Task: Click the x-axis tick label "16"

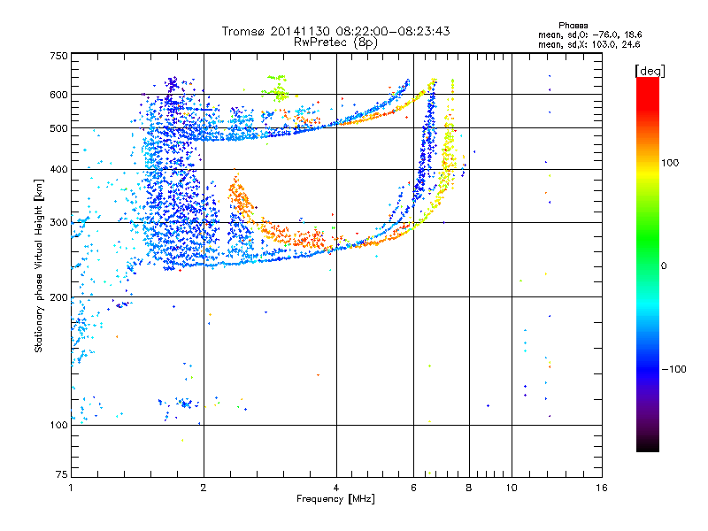Action: 602,488
